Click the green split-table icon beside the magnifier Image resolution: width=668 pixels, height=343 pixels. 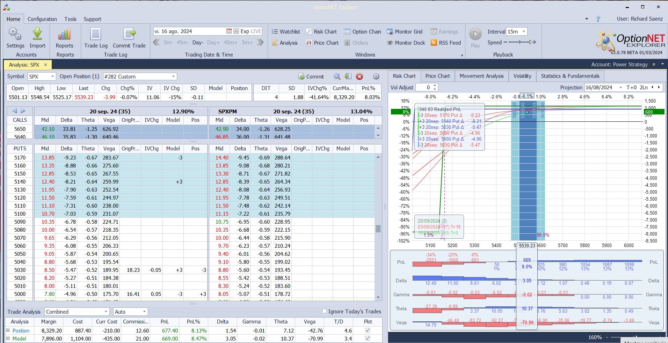(348, 76)
